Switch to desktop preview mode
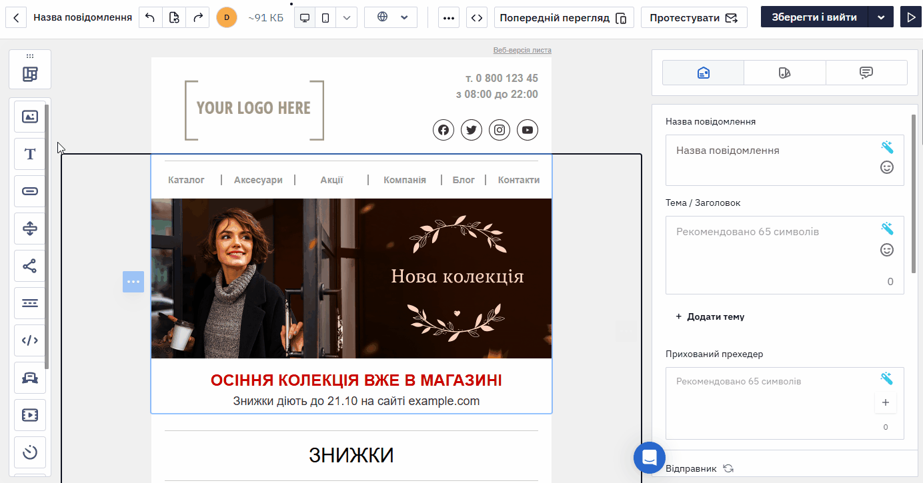The image size is (923, 483). tap(305, 17)
